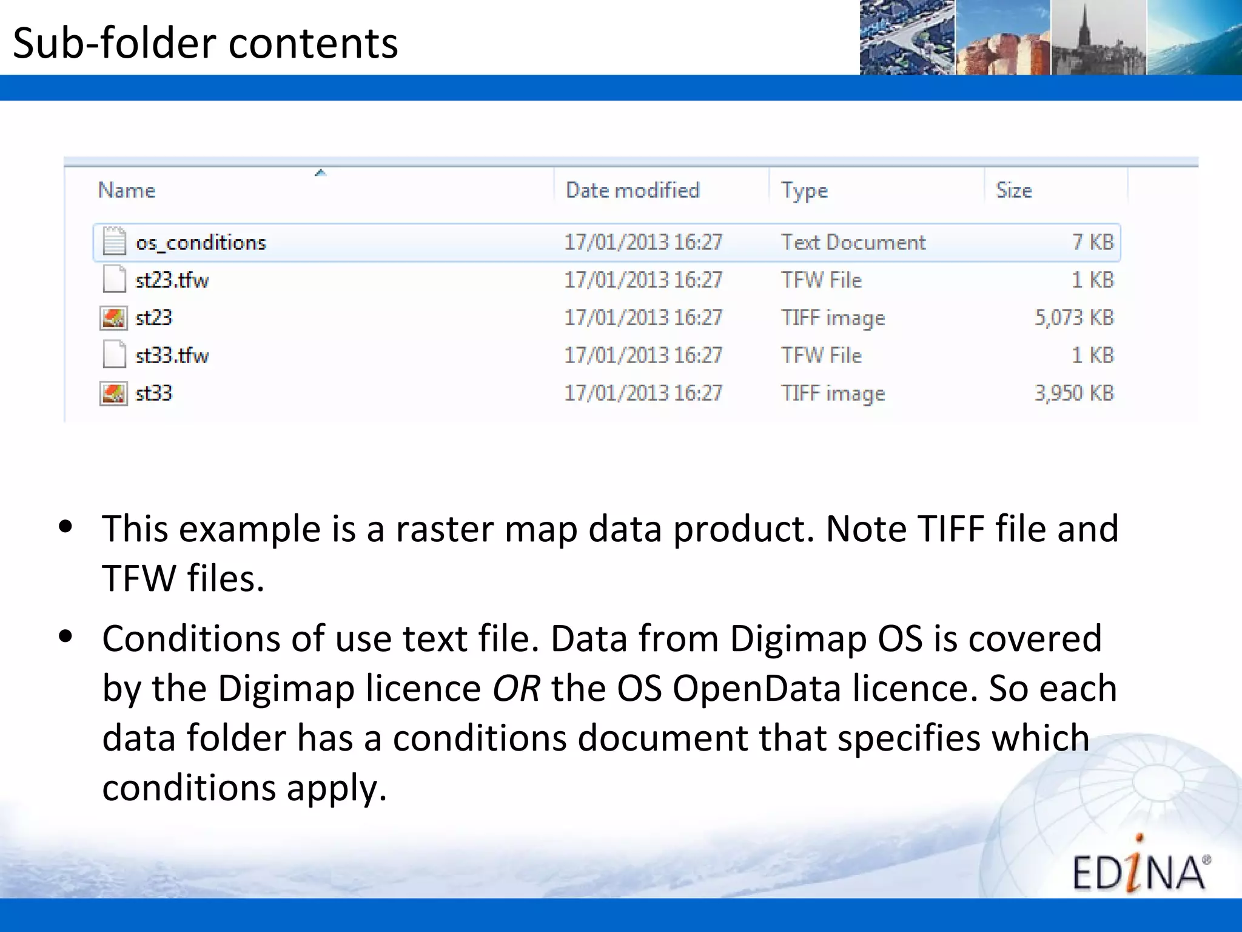Screen dimensions: 1242x932
Task: Select the st33.tfw file name
Action: pos(172,355)
